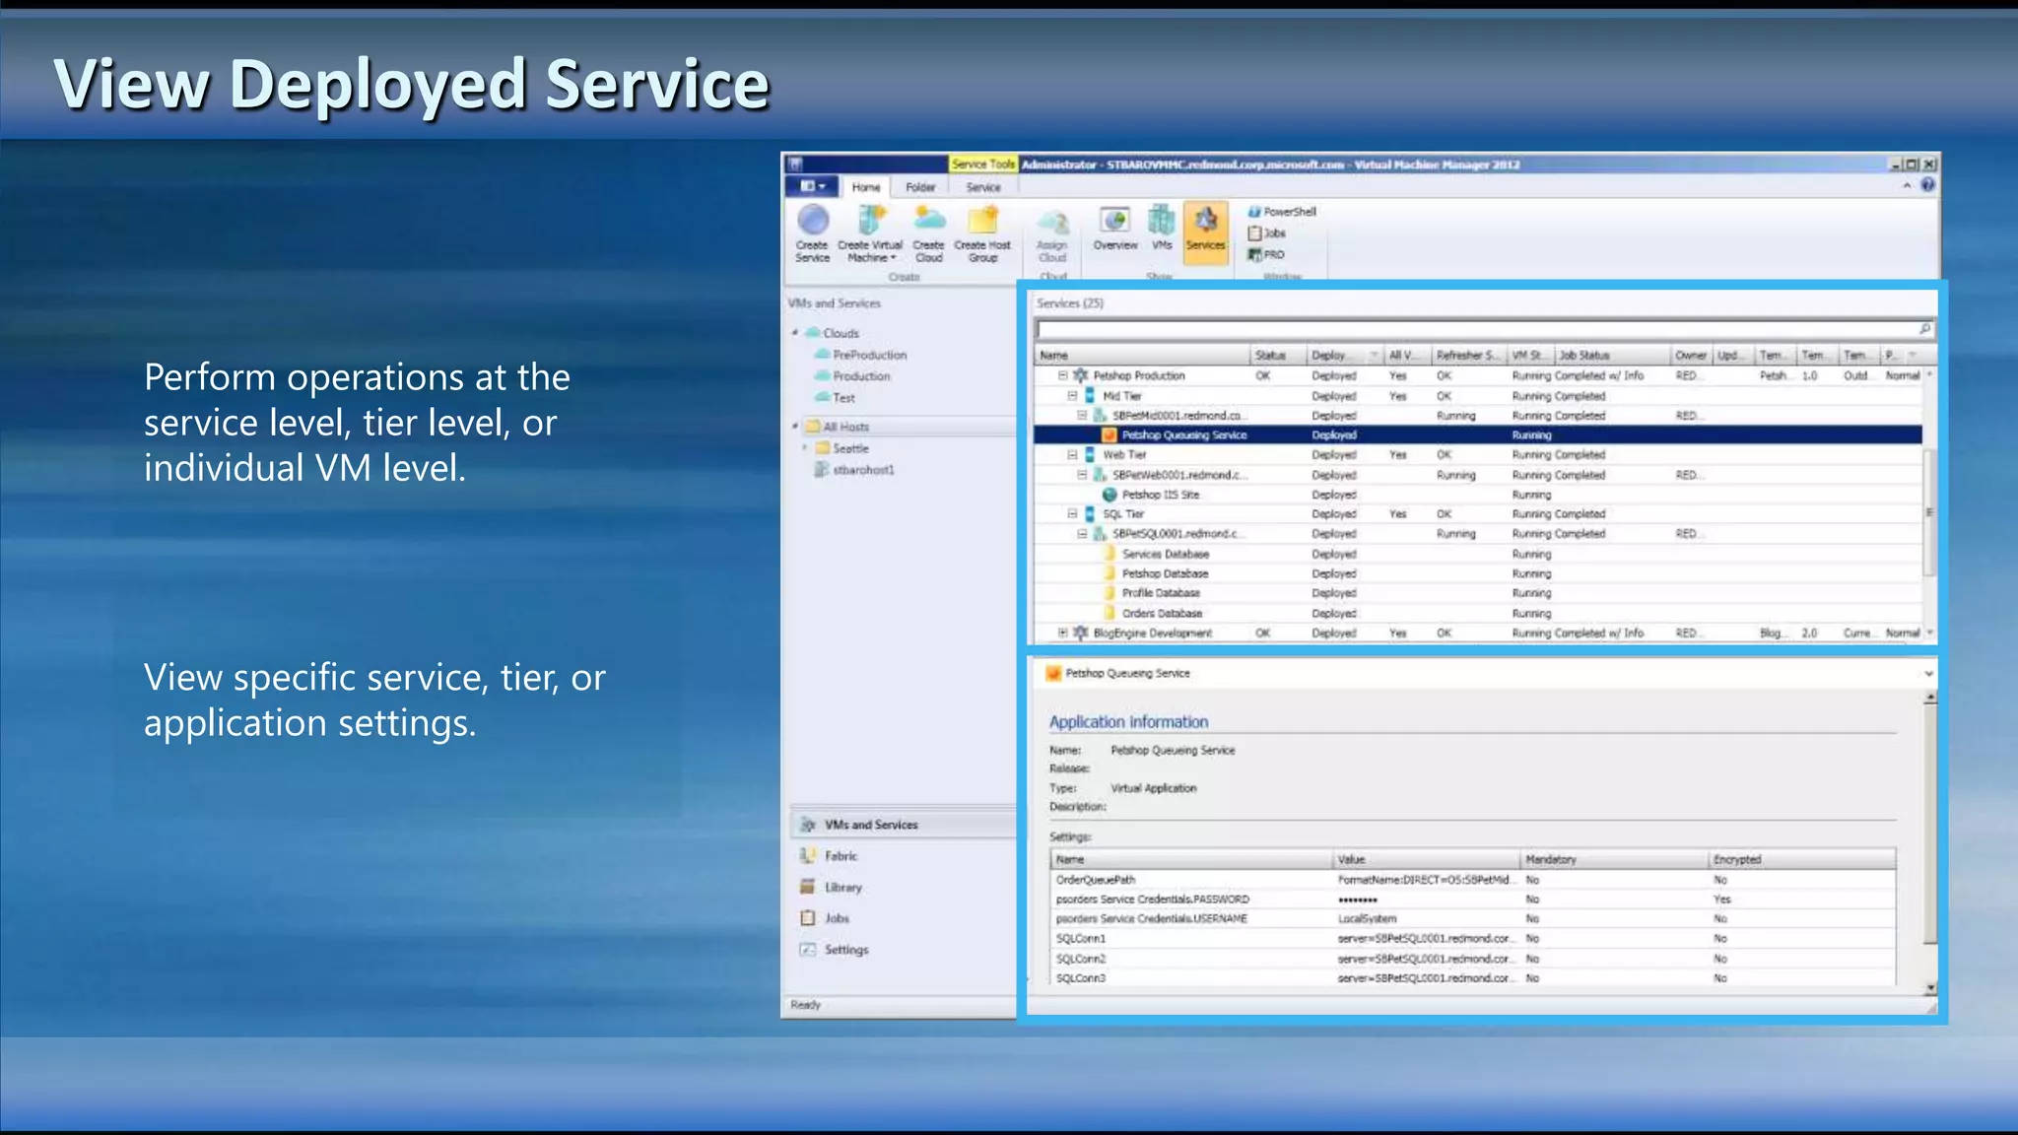Select the Production cloud in tree
The width and height of the screenshot is (2018, 1135).
(x=861, y=376)
